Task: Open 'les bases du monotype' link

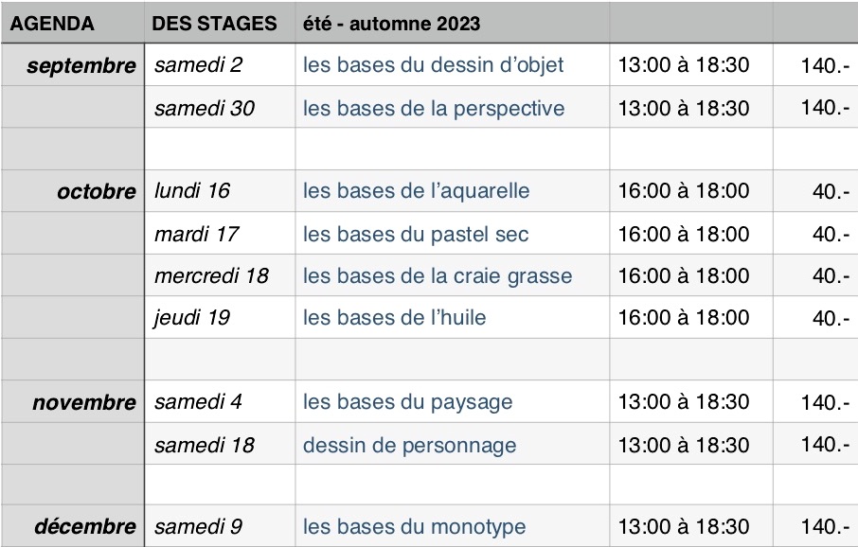Action: (x=414, y=527)
